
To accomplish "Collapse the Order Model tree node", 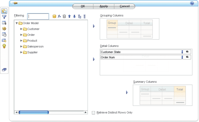I will 17,23.
